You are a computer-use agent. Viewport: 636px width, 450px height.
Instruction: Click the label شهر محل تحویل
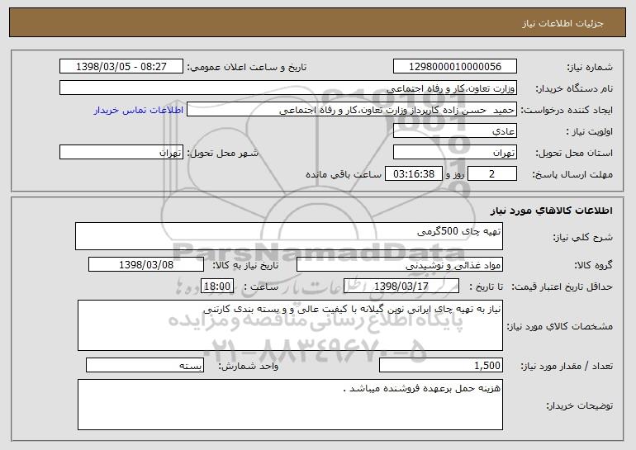tap(222, 154)
